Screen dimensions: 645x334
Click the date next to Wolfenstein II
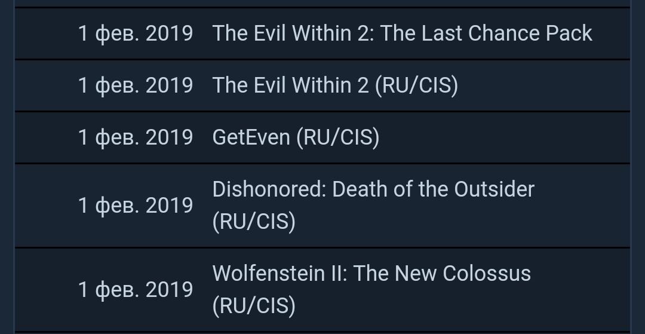[x=135, y=290]
